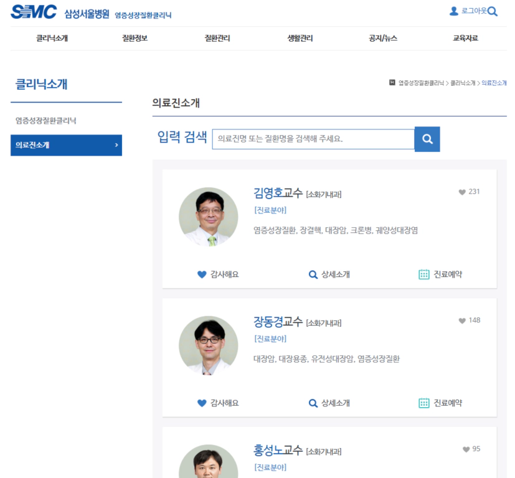Click the user profile icon beside 로그아웃
Screen dimensions: 515x478
(453, 11)
